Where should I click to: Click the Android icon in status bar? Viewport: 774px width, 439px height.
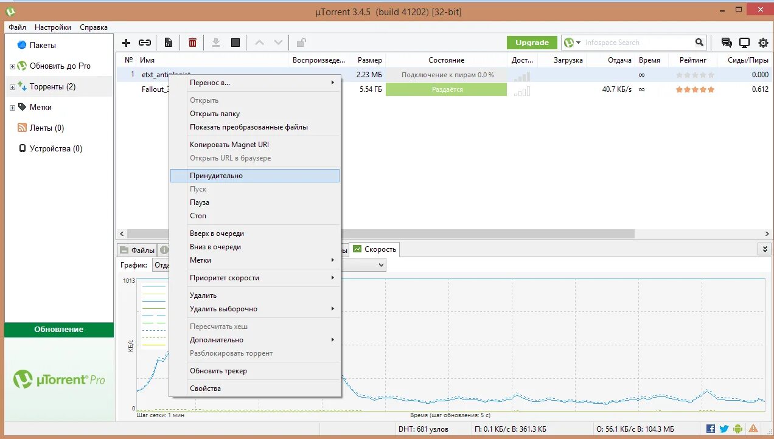tap(738, 429)
